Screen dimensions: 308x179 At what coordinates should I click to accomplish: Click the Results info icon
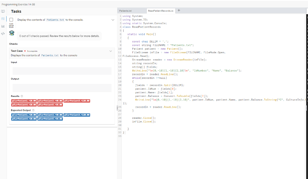(21, 96)
